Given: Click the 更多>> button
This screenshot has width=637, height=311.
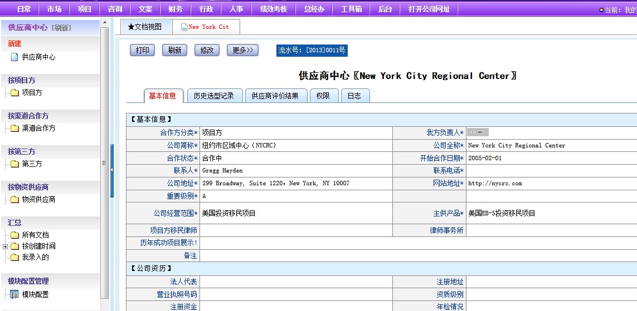Looking at the screenshot, I should click(x=242, y=50).
